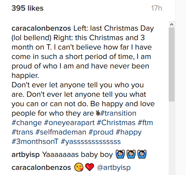The height and width of the screenshot is (175, 186).
Task: Click the 17h post timestamp
Action: [x=156, y=8]
